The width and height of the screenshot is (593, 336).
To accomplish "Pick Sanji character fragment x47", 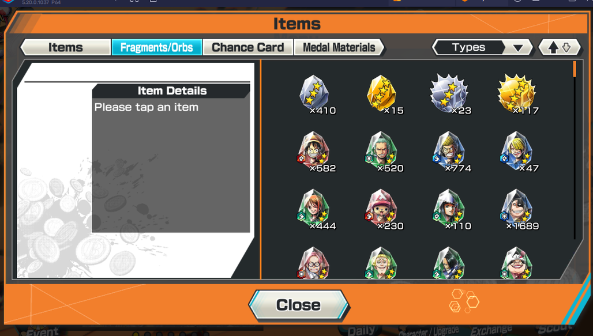I will [518, 152].
